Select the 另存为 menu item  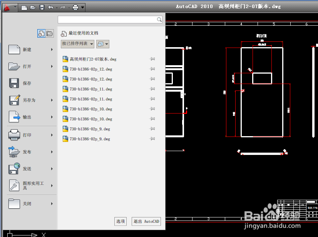pyautogui.click(x=30, y=100)
